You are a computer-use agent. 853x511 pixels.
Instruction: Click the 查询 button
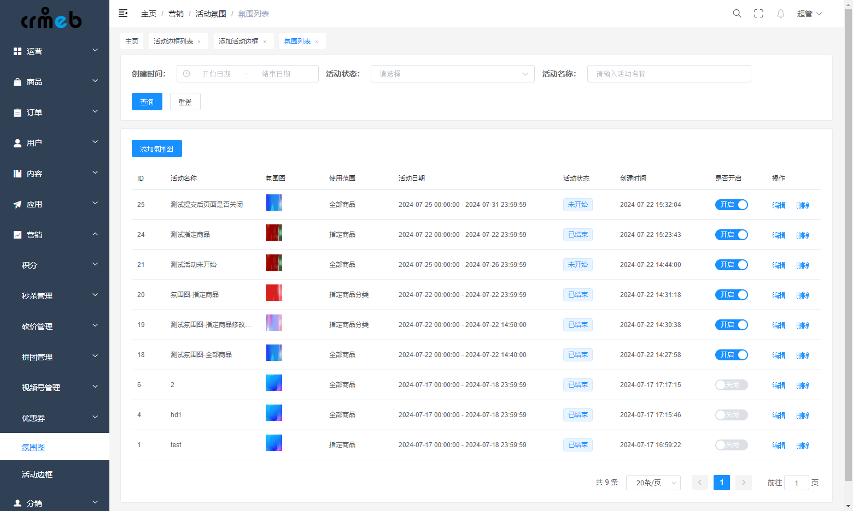pyautogui.click(x=147, y=102)
